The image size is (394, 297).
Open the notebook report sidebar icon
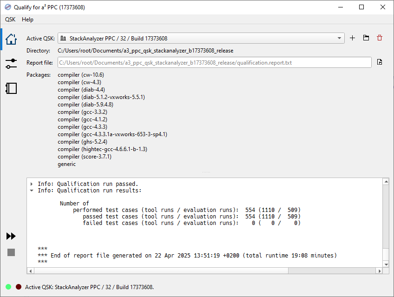(x=11, y=88)
